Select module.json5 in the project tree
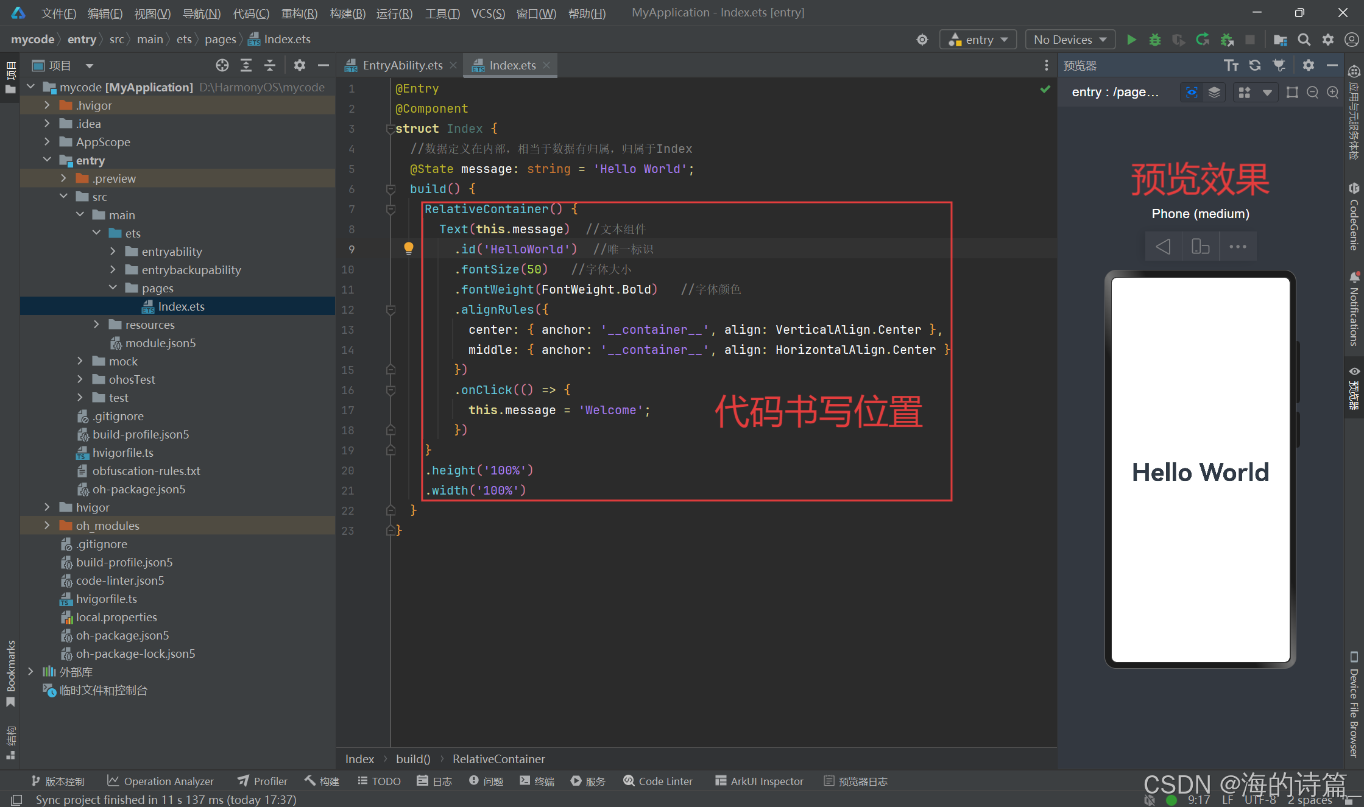The width and height of the screenshot is (1364, 807). point(160,343)
